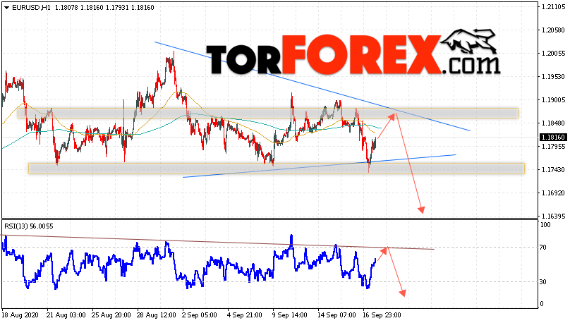The height and width of the screenshot is (323, 570).
Task: Select time label 16 Sep 23:00
Action: (382, 315)
